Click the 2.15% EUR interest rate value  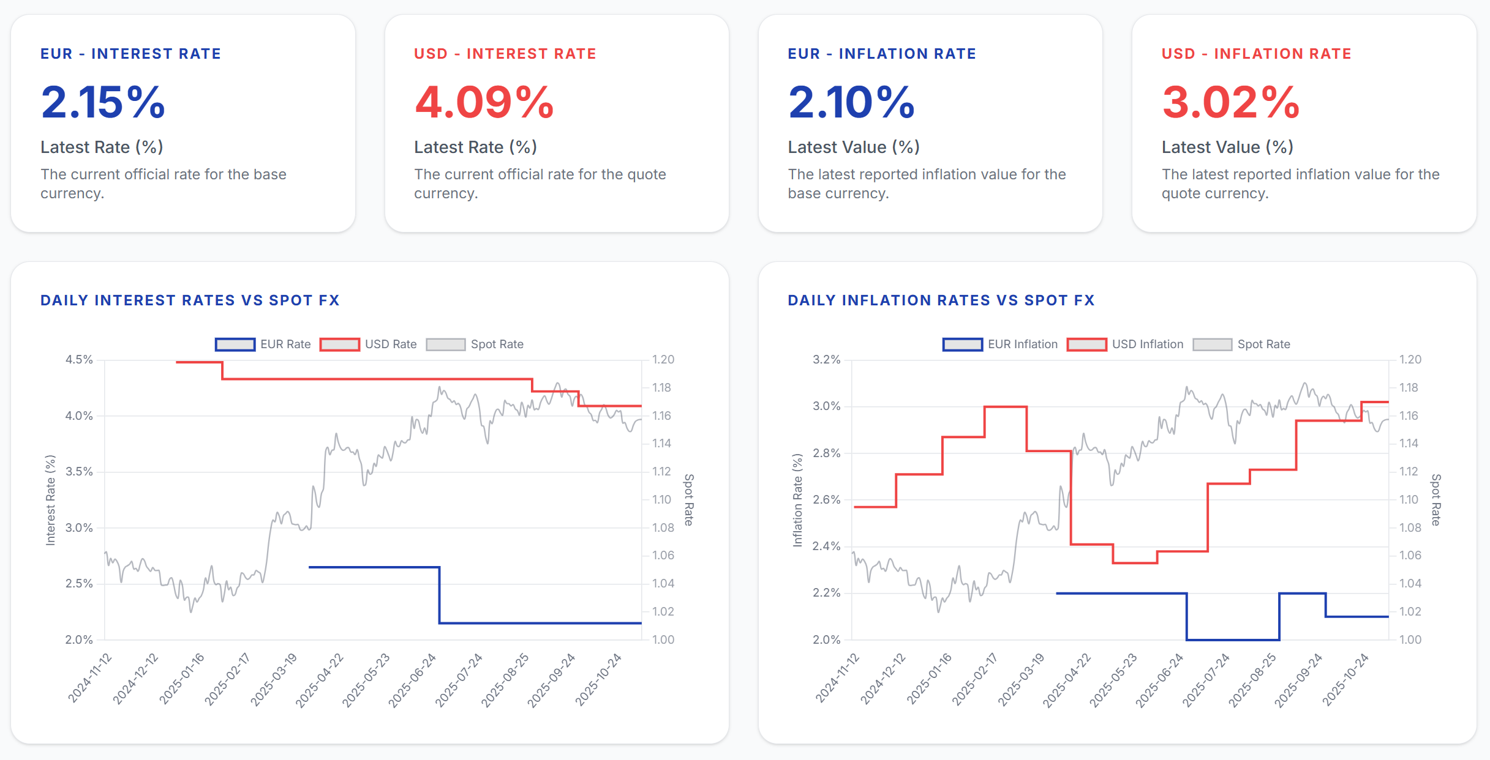(103, 102)
